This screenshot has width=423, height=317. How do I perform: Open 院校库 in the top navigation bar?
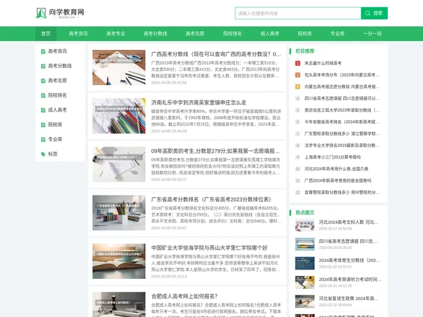pos(305,33)
